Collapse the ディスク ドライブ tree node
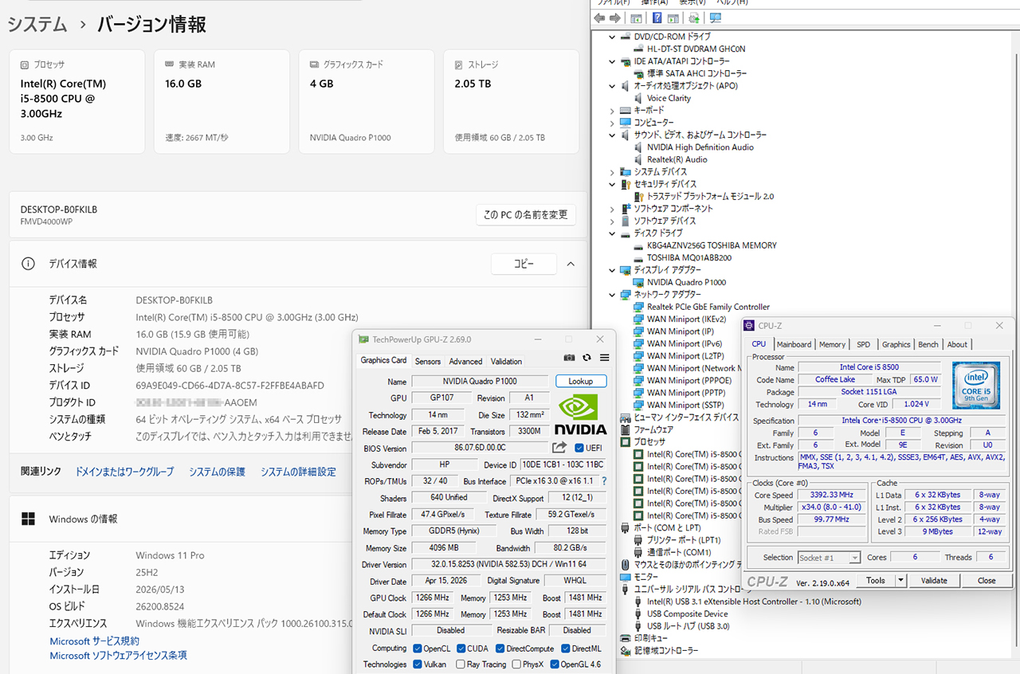The height and width of the screenshot is (674, 1020). [x=612, y=233]
